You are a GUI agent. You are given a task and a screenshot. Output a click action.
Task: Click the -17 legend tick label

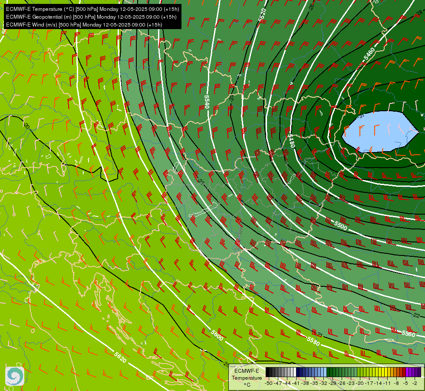pos(369,383)
